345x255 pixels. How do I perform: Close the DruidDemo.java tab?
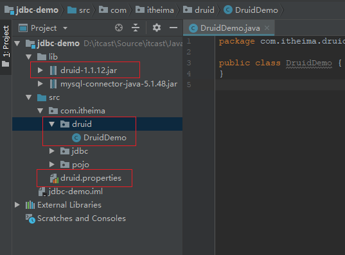[267, 28]
